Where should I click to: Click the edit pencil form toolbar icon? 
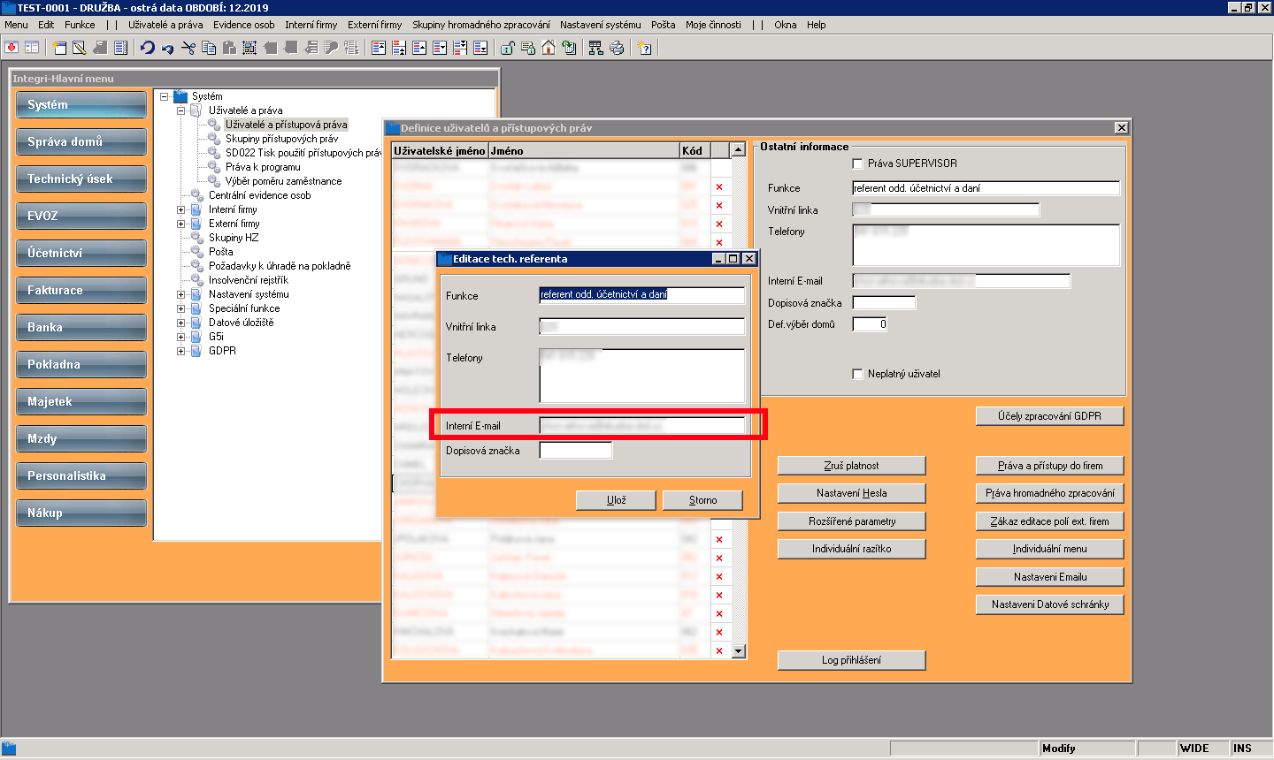click(x=80, y=48)
